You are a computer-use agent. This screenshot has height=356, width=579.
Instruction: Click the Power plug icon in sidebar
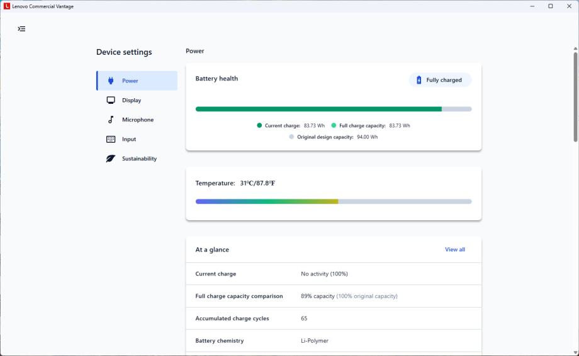[x=111, y=81]
